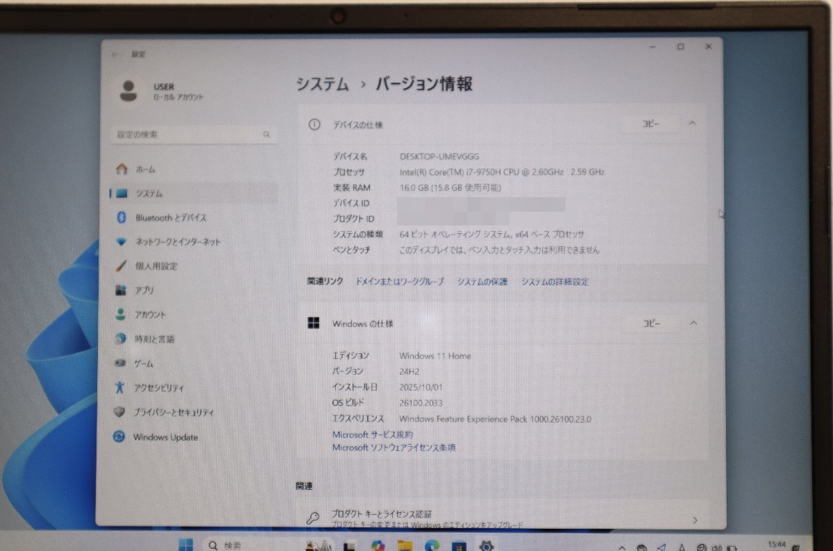
Task: Collapse the Windows の仕様 section
Action: (692, 323)
